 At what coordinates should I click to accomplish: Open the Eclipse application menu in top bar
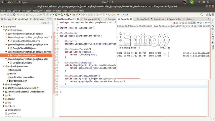pyautogui.click(x=23, y=2)
